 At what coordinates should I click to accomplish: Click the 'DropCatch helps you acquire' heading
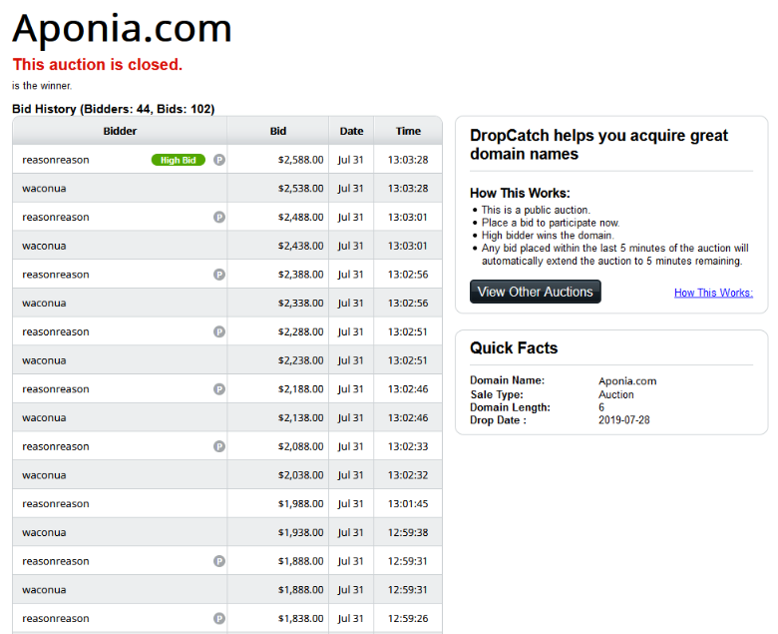tap(598, 145)
